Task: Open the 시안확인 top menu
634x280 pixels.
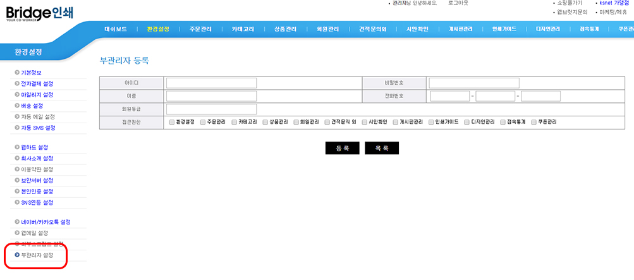Action: [417, 29]
